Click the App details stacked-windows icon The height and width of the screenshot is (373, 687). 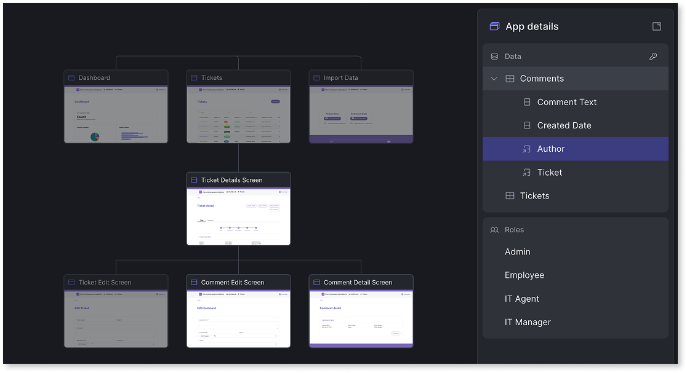494,26
